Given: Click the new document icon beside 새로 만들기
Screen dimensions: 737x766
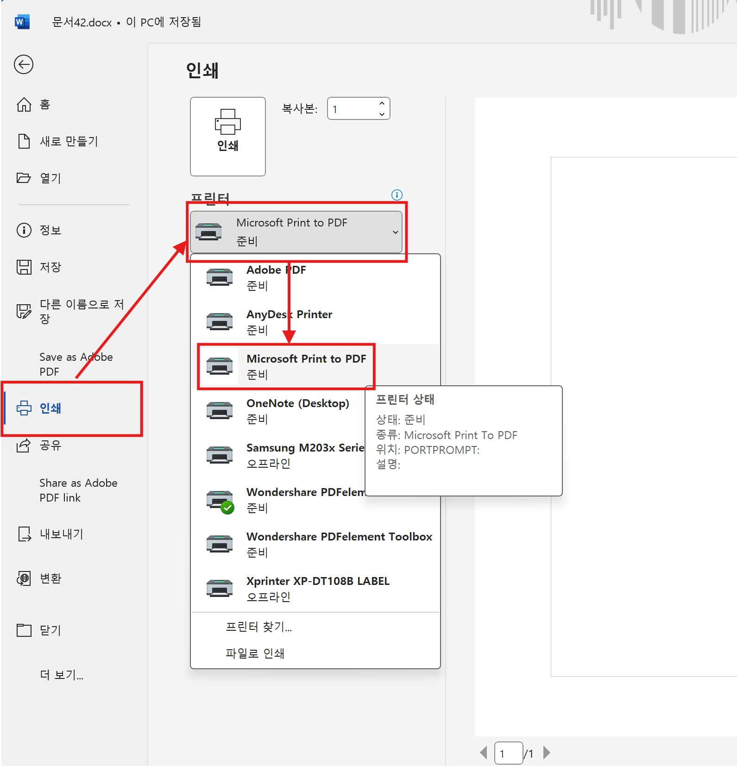Looking at the screenshot, I should pos(24,141).
